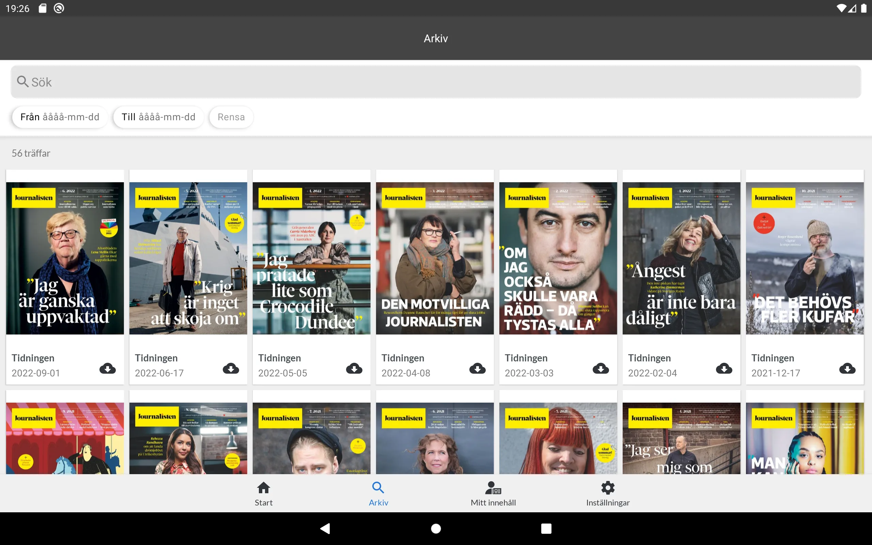Open the 8. 2021 Rebecca Randhawa cover
Viewport: 872px width, 545px height.
[188, 438]
